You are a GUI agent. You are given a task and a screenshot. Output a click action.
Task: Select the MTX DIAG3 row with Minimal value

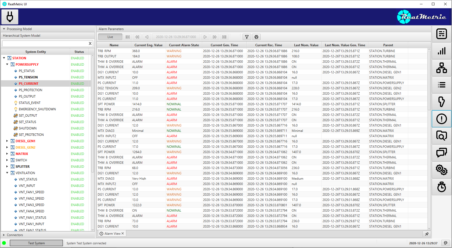[x=262, y=131]
